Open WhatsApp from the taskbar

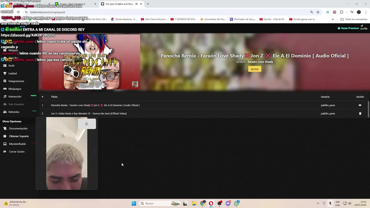(237, 203)
